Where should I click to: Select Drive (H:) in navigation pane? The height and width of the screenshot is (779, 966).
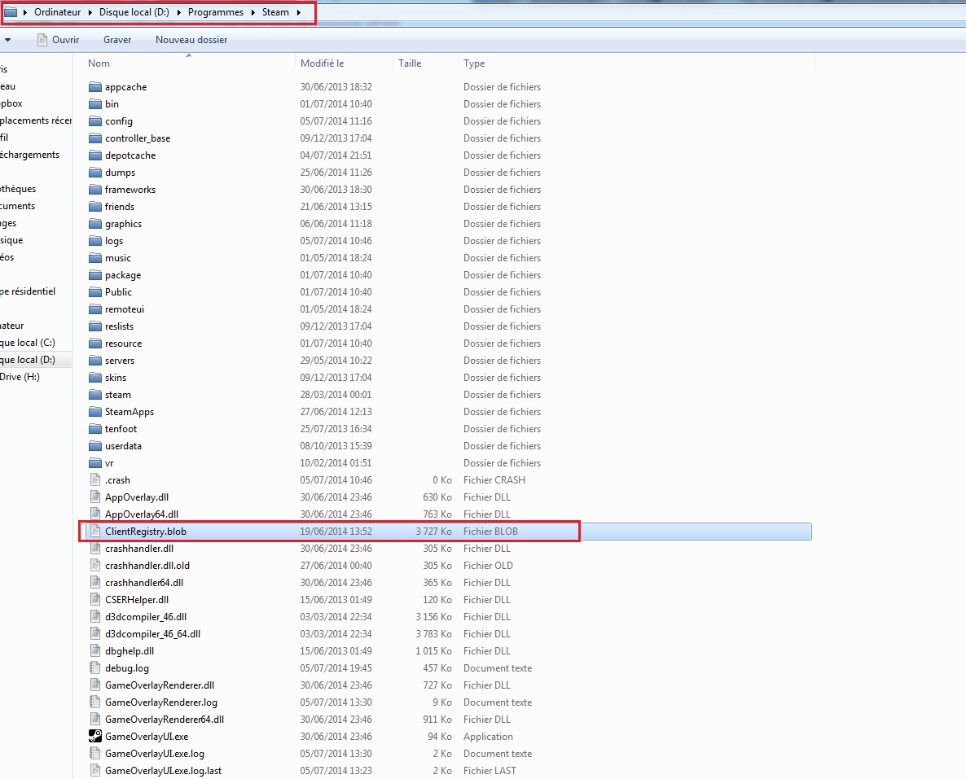pos(20,377)
